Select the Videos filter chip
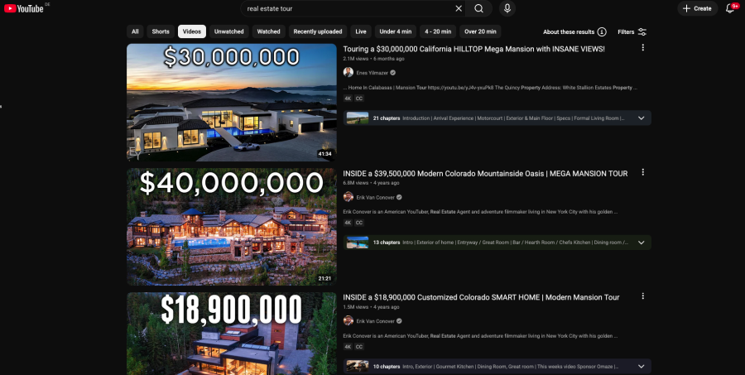Screen dimensions: 745x375 point(192,31)
